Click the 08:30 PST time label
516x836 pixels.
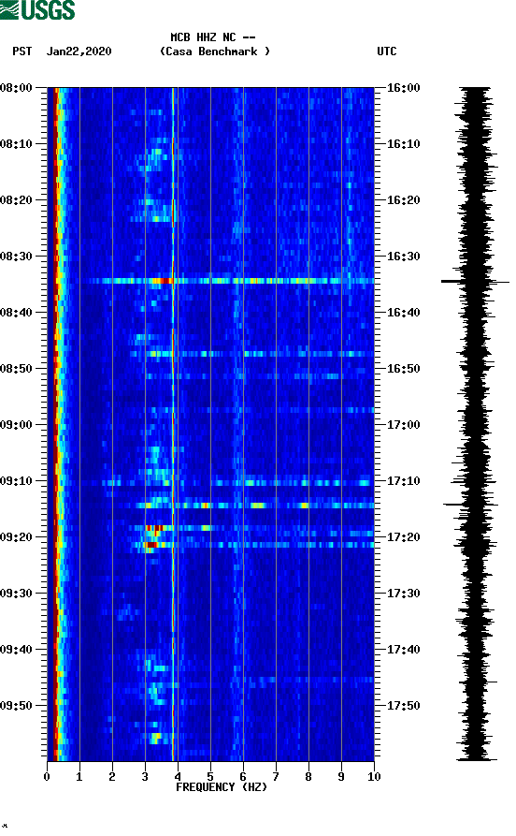click(16, 257)
